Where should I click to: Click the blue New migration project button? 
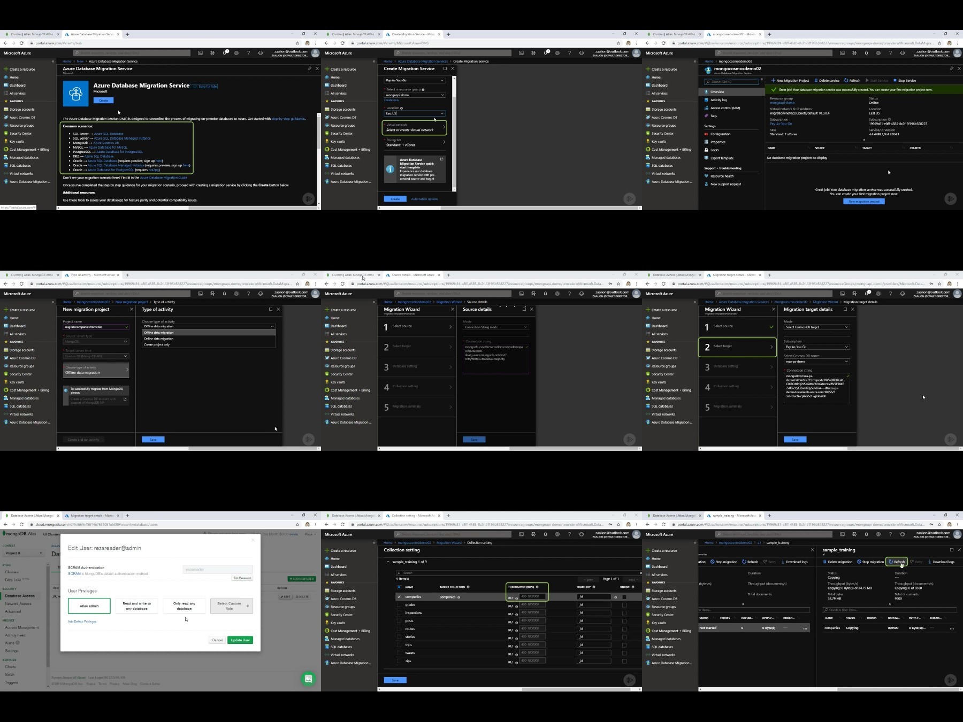pyautogui.click(x=864, y=202)
